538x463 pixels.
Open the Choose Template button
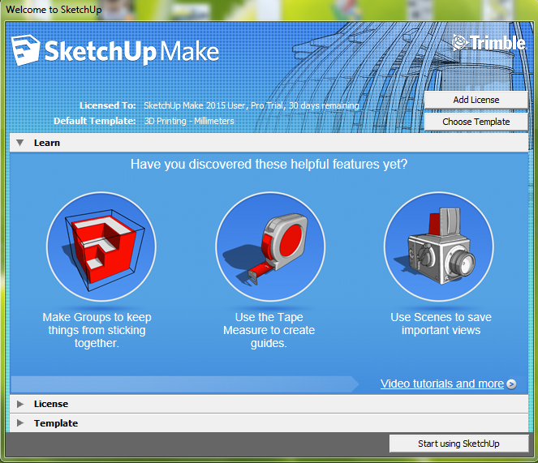[x=476, y=122]
